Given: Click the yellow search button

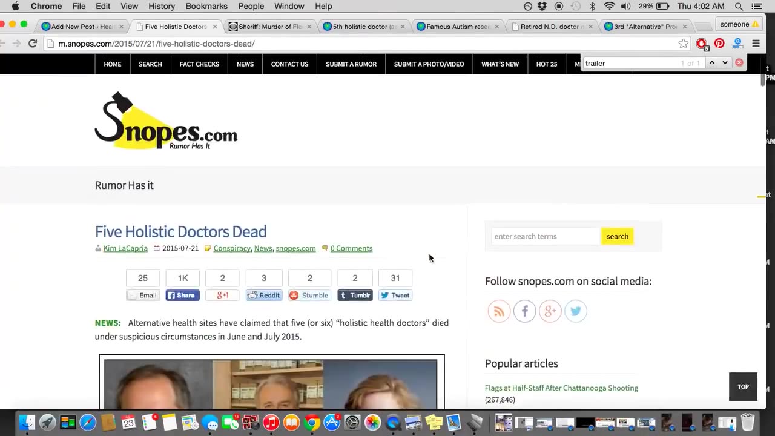Looking at the screenshot, I should coord(617,236).
